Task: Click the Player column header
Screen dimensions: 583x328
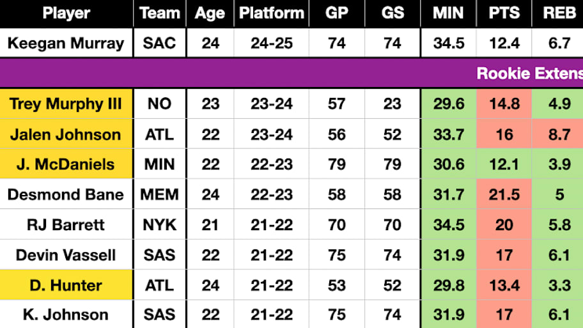Action: 66,13
